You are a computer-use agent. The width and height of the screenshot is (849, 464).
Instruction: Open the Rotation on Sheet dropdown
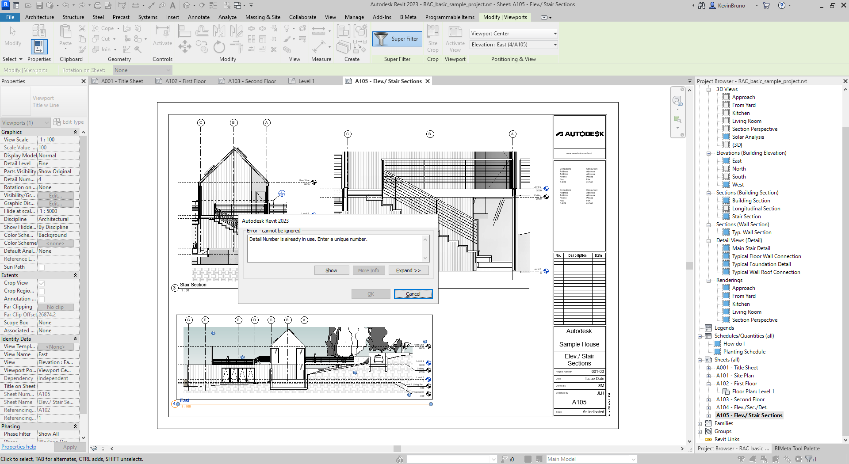coord(142,70)
